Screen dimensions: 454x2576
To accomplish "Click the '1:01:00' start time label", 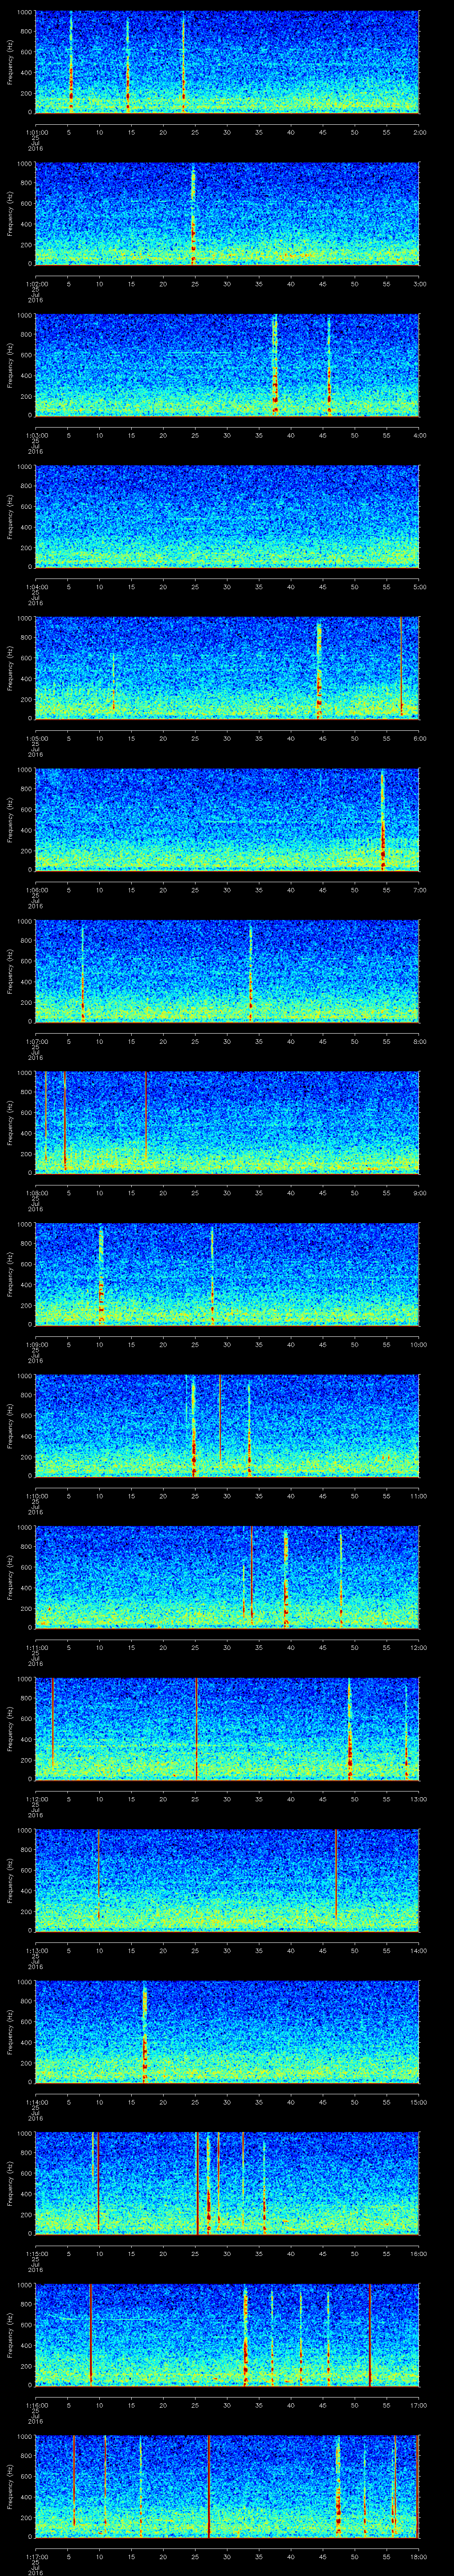I will [37, 131].
